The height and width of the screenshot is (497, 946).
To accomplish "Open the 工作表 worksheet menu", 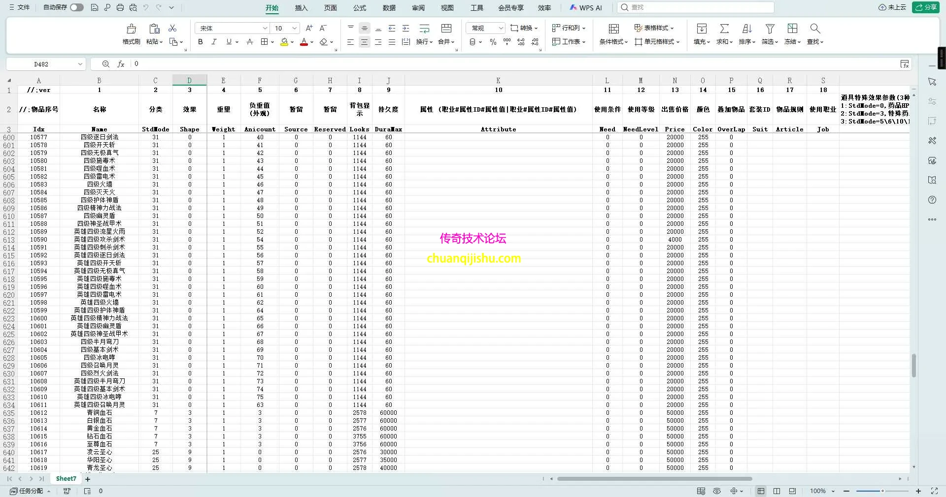I will coord(569,42).
